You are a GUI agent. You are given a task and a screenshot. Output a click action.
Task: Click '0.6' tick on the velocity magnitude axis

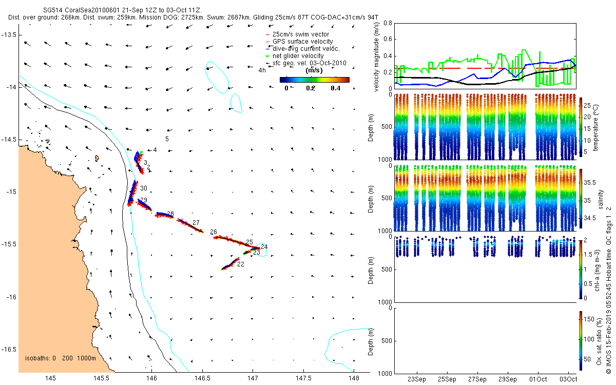pos(388,40)
